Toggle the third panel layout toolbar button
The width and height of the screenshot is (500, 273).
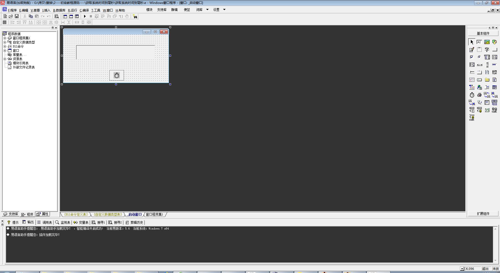click(x=77, y=16)
